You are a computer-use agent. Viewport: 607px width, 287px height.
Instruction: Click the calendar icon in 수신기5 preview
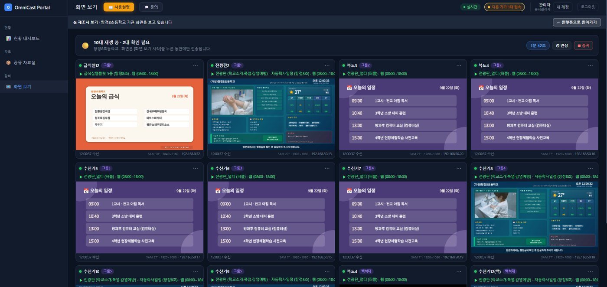click(x=86, y=190)
